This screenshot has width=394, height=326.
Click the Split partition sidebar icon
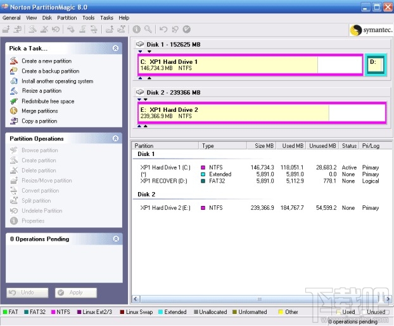(14, 200)
